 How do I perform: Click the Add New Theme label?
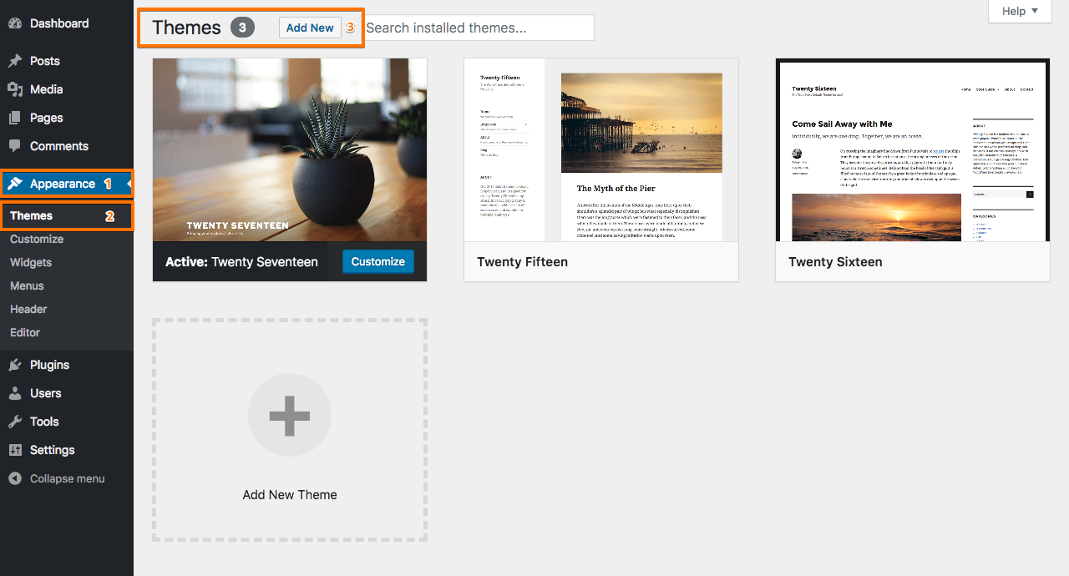point(290,494)
